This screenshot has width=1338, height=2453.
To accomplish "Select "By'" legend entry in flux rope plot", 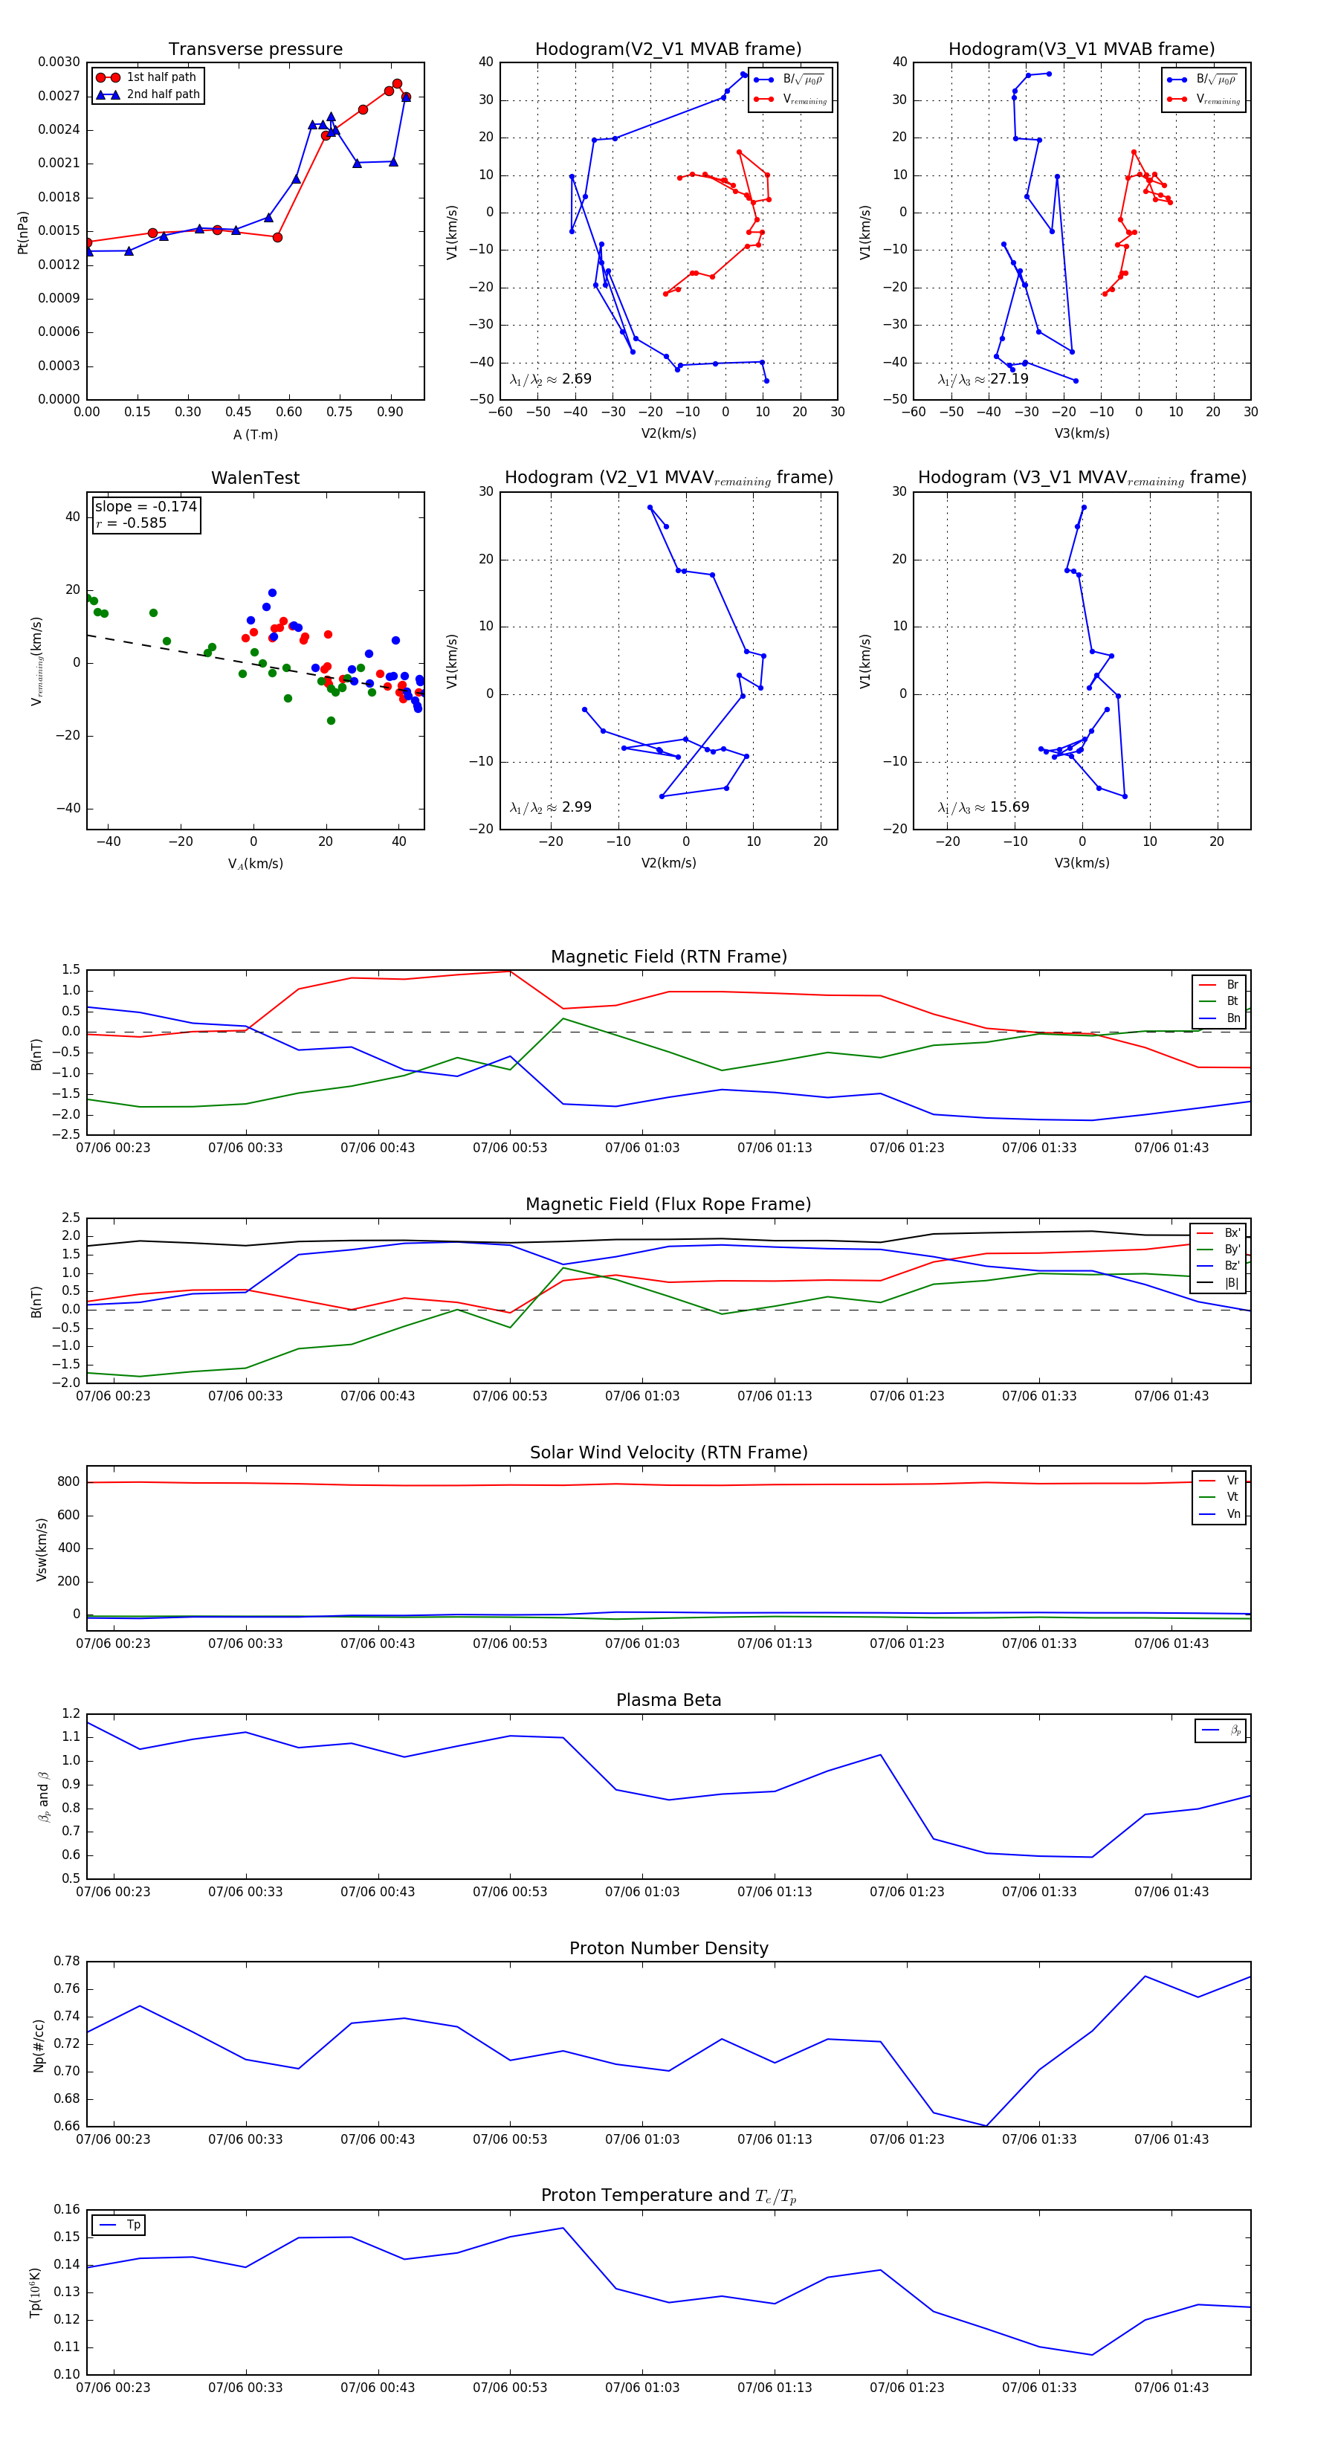I will click(1218, 1250).
